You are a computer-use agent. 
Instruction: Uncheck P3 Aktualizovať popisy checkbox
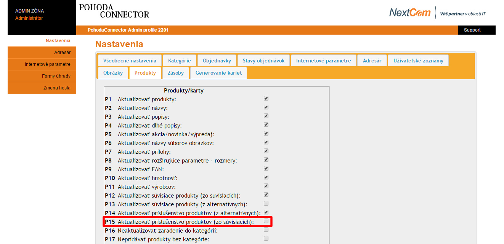(266, 116)
